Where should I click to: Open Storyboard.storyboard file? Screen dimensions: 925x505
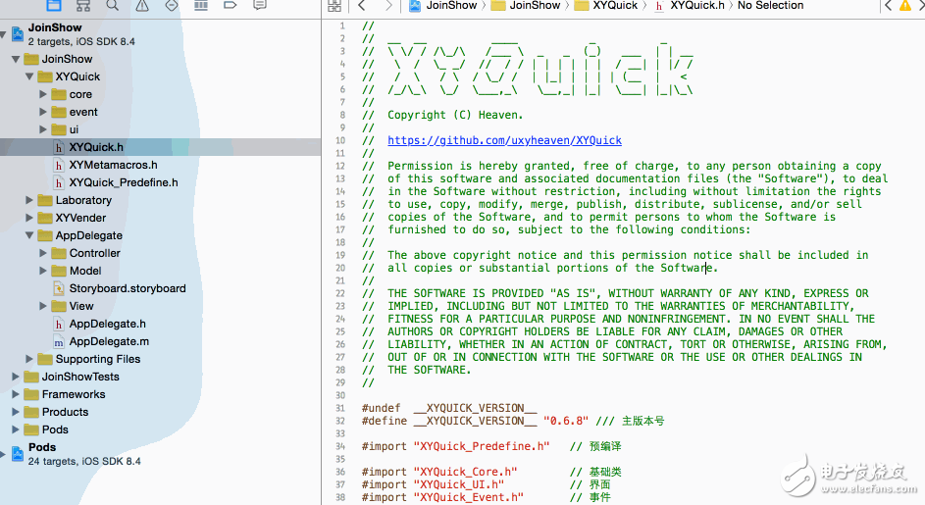click(127, 288)
